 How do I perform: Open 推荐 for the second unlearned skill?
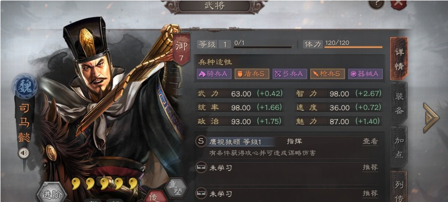(370, 193)
